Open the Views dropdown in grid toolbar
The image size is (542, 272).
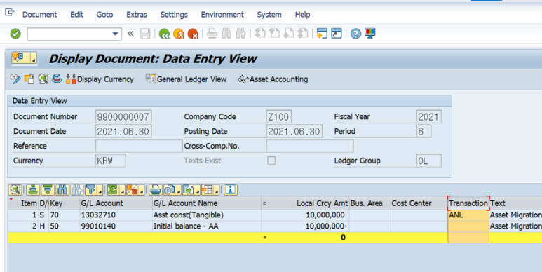tap(172, 190)
